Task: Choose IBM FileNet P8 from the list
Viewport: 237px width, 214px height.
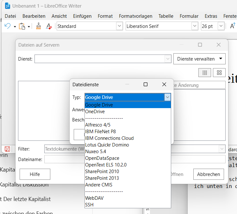Action: pos(128,132)
